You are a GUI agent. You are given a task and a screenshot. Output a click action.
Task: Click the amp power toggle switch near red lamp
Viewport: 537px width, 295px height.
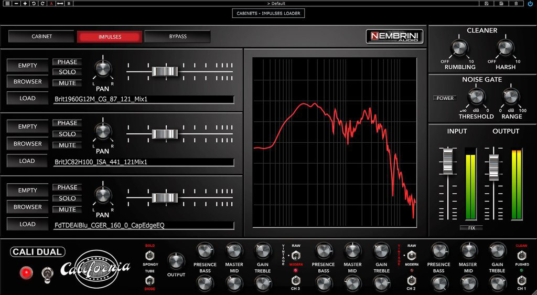tap(47, 275)
